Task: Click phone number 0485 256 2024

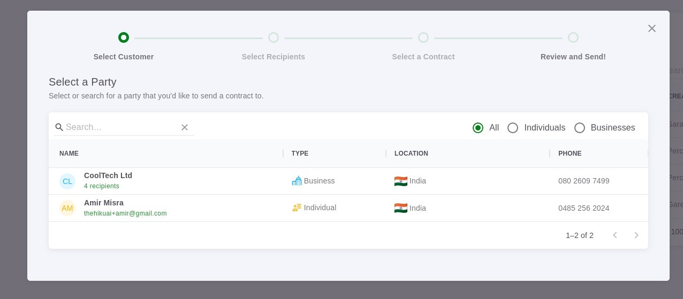Action: pyautogui.click(x=584, y=208)
